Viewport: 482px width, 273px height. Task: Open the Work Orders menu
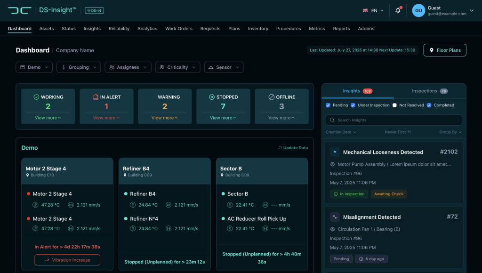[x=178, y=29]
